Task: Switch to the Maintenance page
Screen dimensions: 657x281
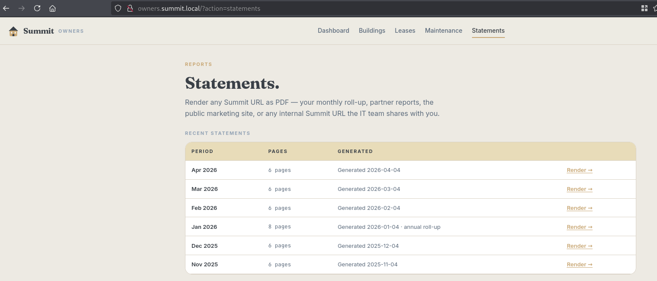Action: click(443, 31)
